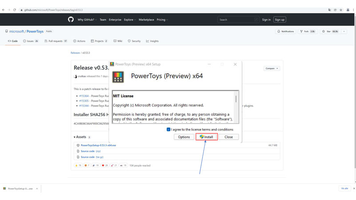Click the browser forward arrow
Viewport: 356px width, 200px height.
pos(9,10)
